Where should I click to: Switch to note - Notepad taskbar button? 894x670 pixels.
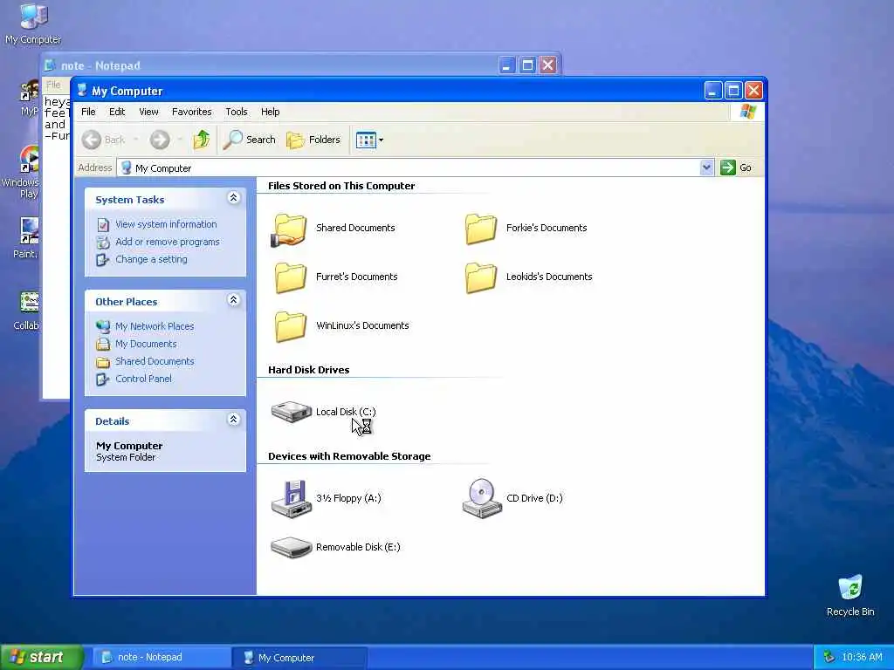pyautogui.click(x=162, y=658)
